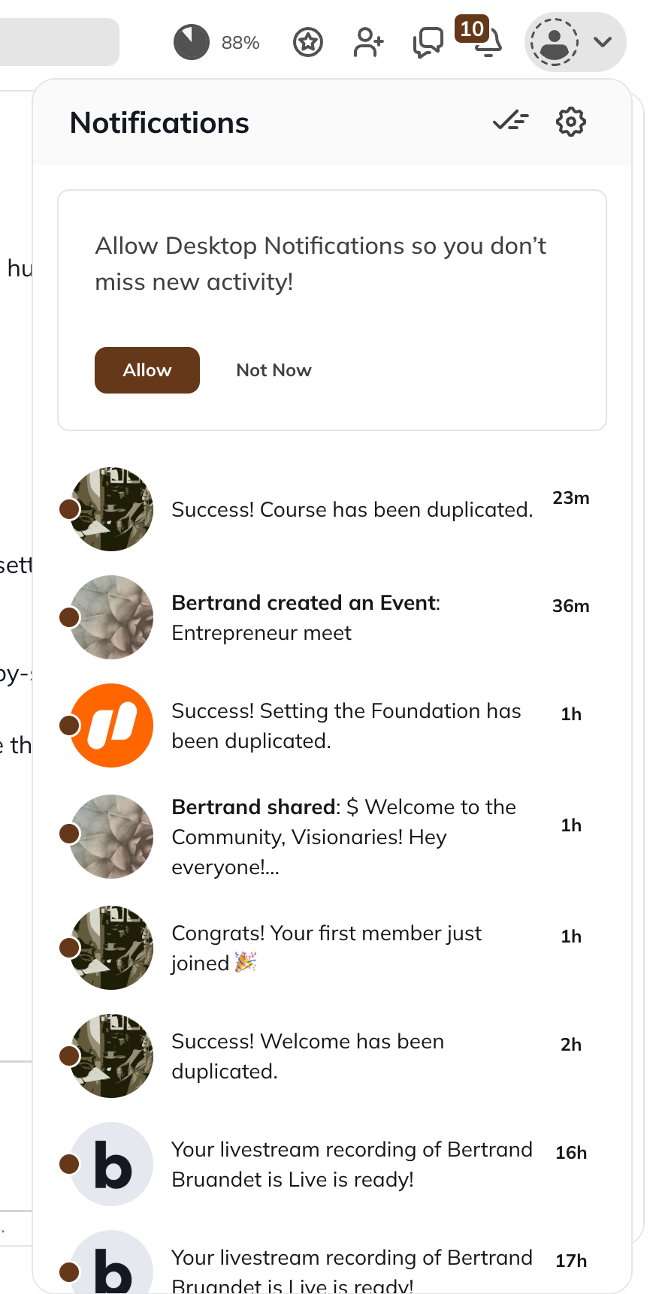This screenshot has width=656, height=1294.
Task: Click the star badge icon
Action: click(308, 42)
